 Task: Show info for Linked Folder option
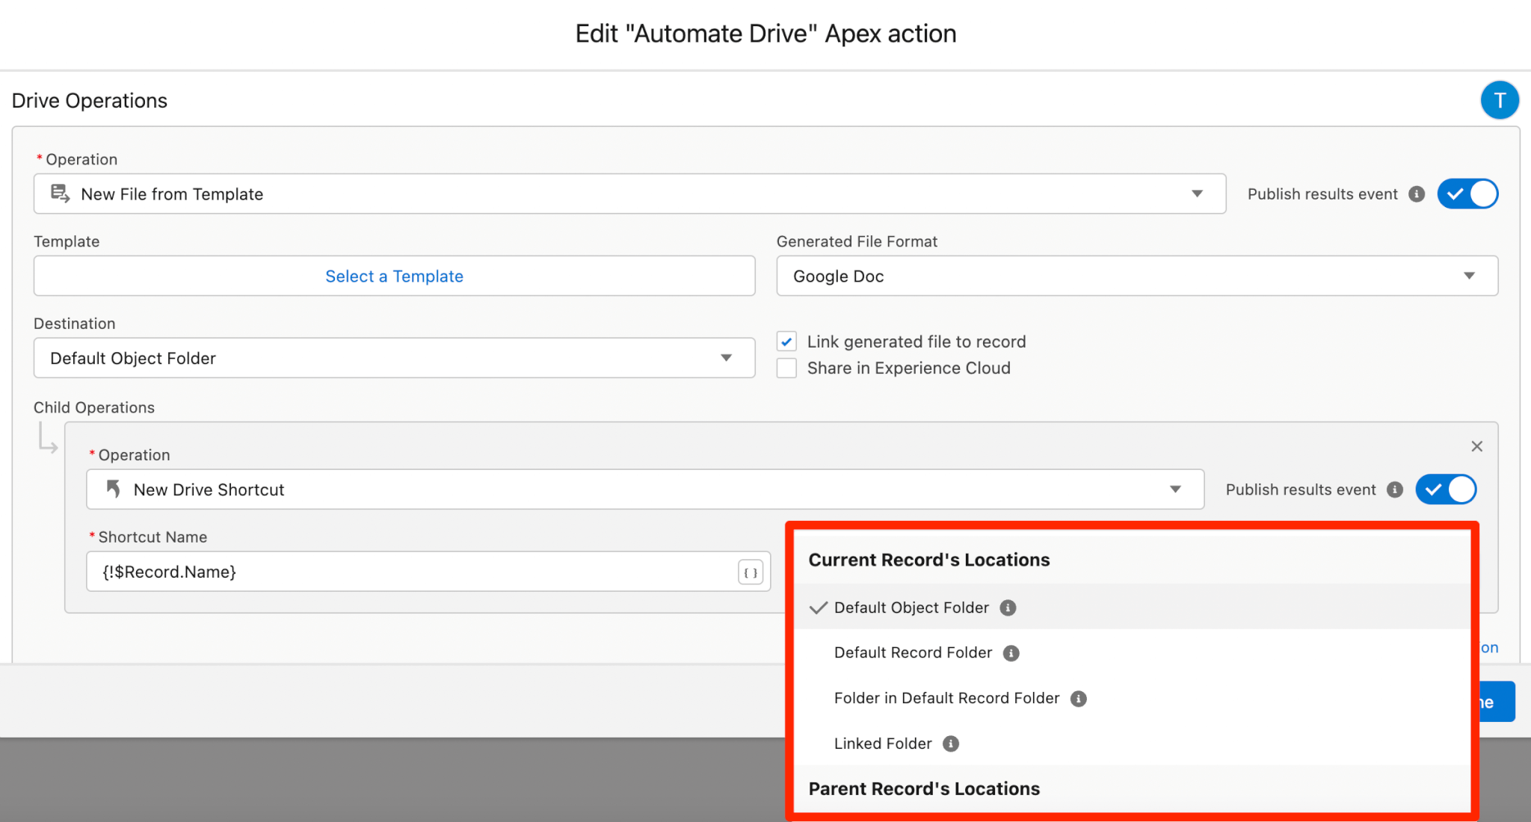[x=951, y=744]
